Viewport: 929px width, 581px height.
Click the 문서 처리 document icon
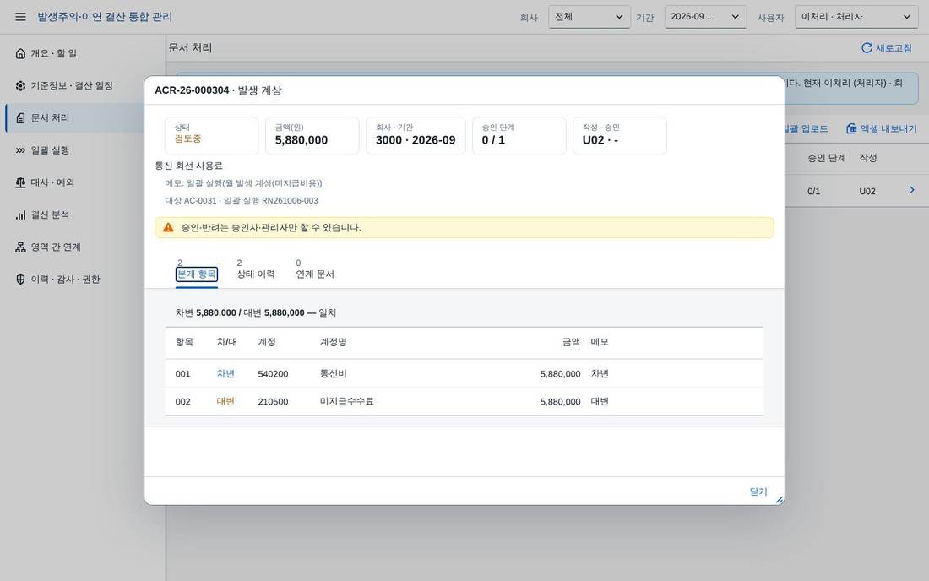(21, 118)
